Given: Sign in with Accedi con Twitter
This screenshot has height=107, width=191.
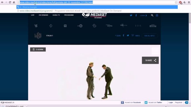Looking at the screenshot, I should click(153, 103).
